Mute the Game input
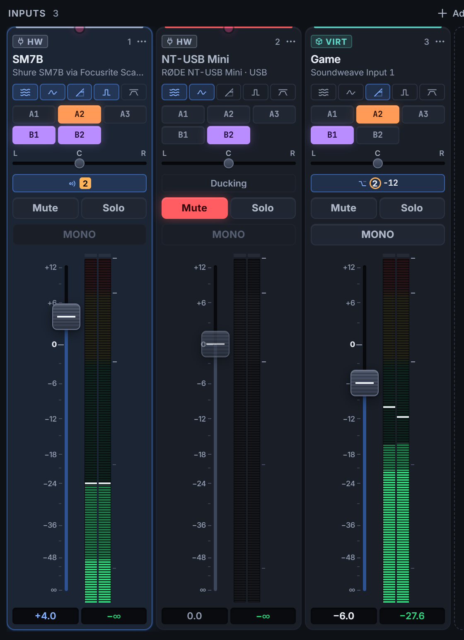Screen dimensions: 464x640 pos(344,208)
